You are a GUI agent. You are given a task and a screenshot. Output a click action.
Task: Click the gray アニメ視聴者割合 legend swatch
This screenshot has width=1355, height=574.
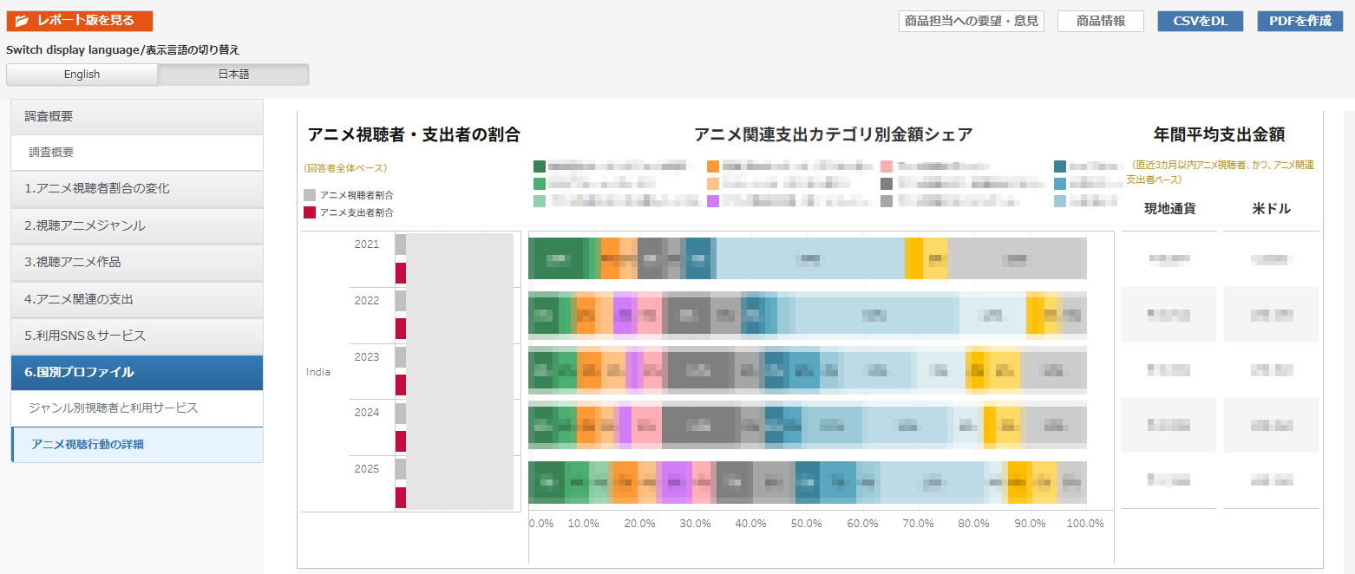(310, 195)
